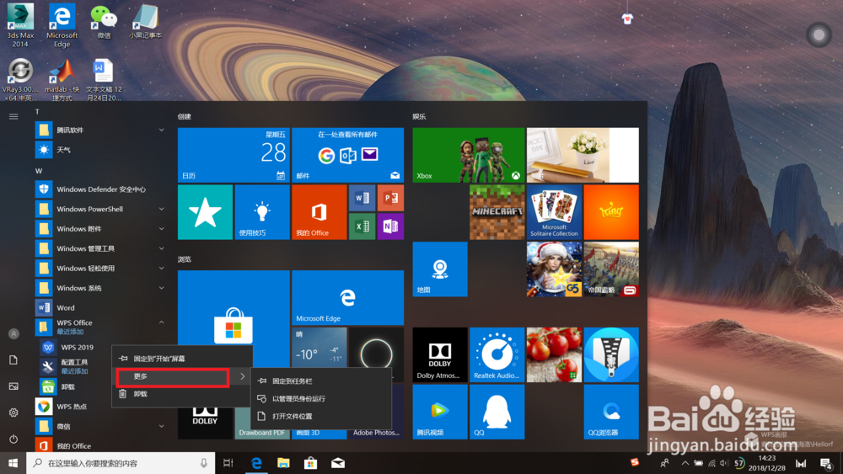
Task: Launch Word from small tile group
Action: click(x=362, y=198)
